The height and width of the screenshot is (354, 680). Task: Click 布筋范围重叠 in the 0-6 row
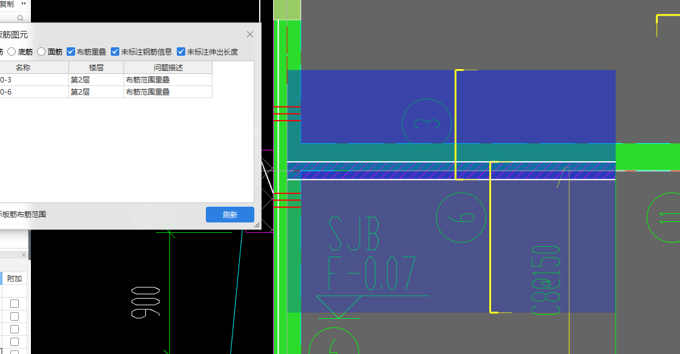[x=168, y=92]
